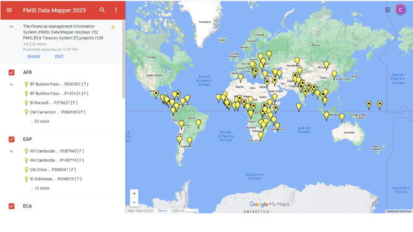Show 10 more EAP items
Image resolution: width=413 pixels, height=232 pixels.
(x=40, y=188)
